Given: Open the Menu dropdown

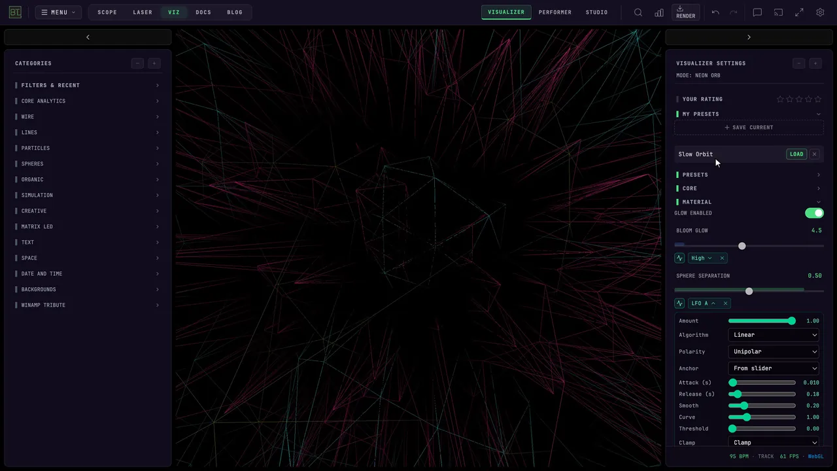Looking at the screenshot, I should (58, 12).
